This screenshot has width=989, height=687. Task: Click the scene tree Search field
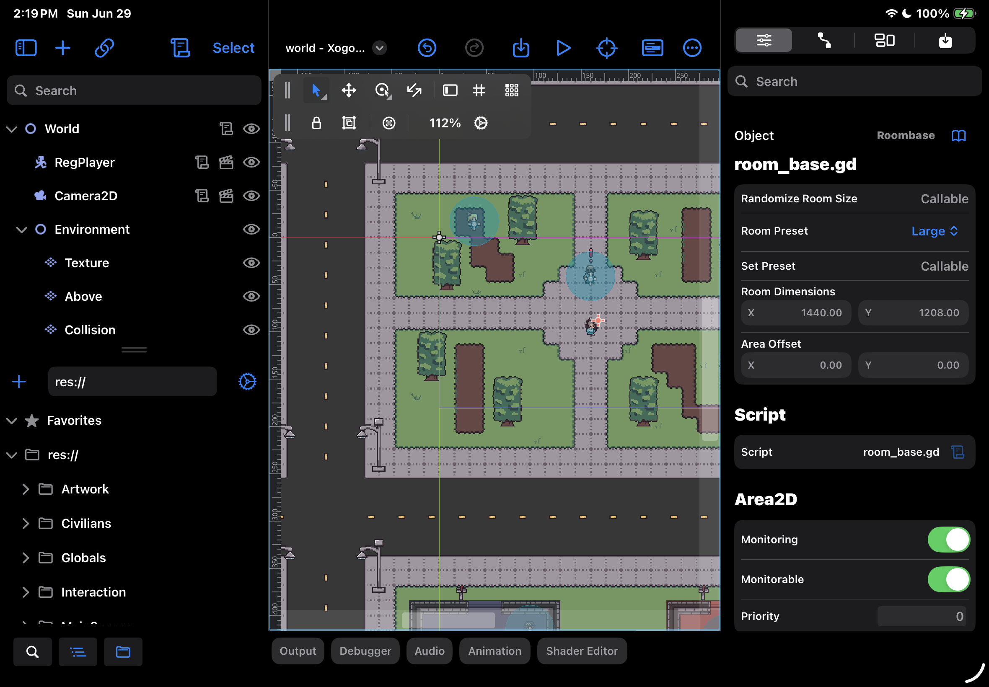134,90
